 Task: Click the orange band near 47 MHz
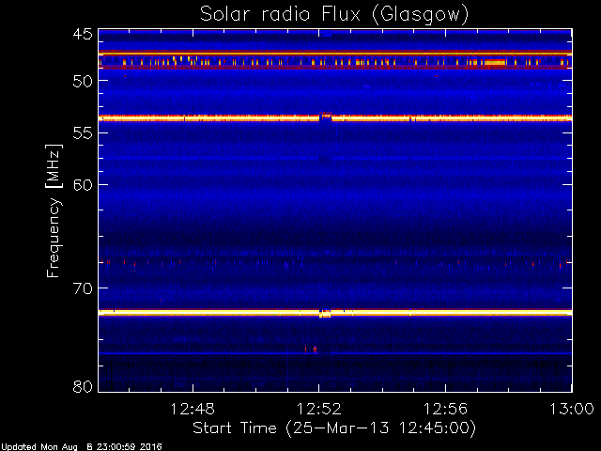(x=335, y=53)
